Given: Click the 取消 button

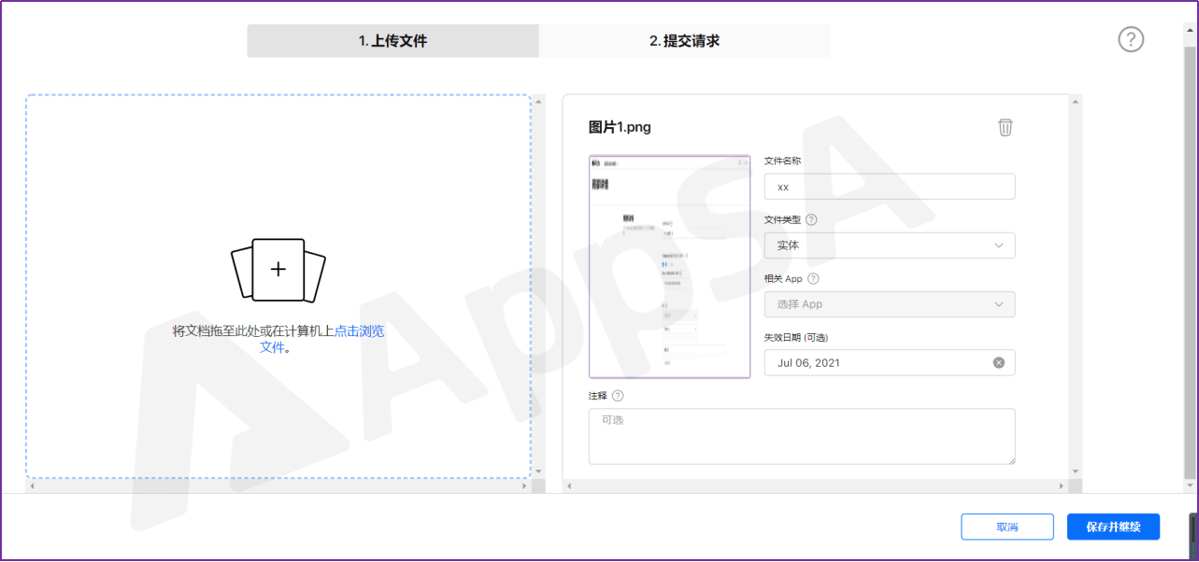Looking at the screenshot, I should coord(1007,527).
